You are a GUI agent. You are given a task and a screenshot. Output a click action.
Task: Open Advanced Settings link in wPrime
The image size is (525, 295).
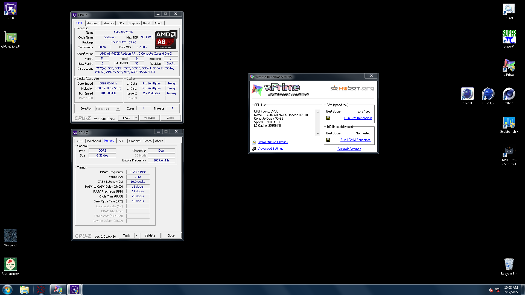pos(271,149)
